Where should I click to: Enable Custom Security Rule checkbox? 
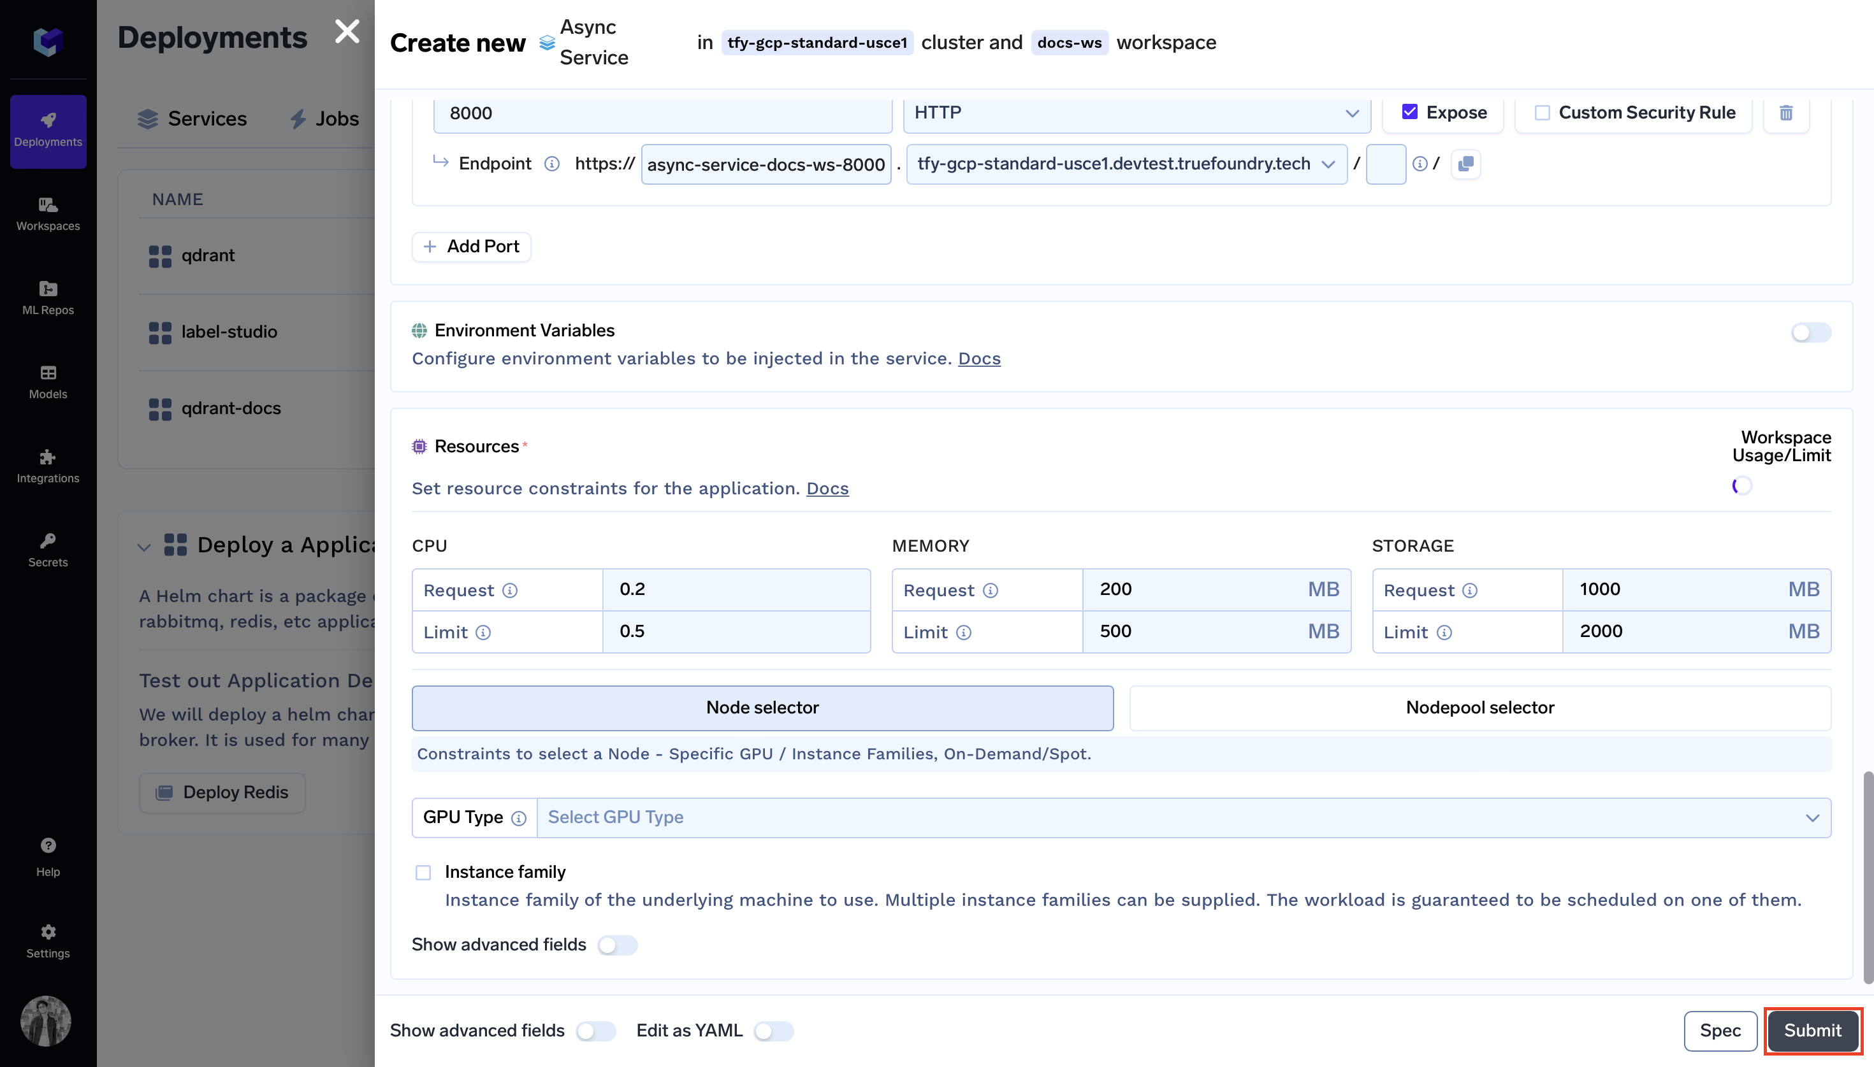[x=1543, y=113]
